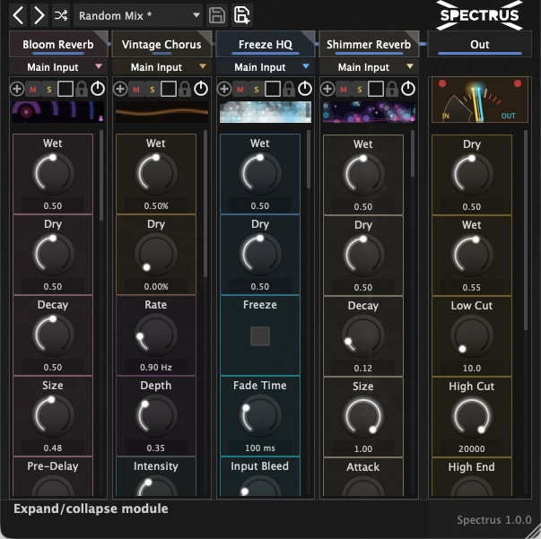Toggle Bloom Reverb power button
Image resolution: width=541 pixels, height=539 pixels.
(x=98, y=89)
